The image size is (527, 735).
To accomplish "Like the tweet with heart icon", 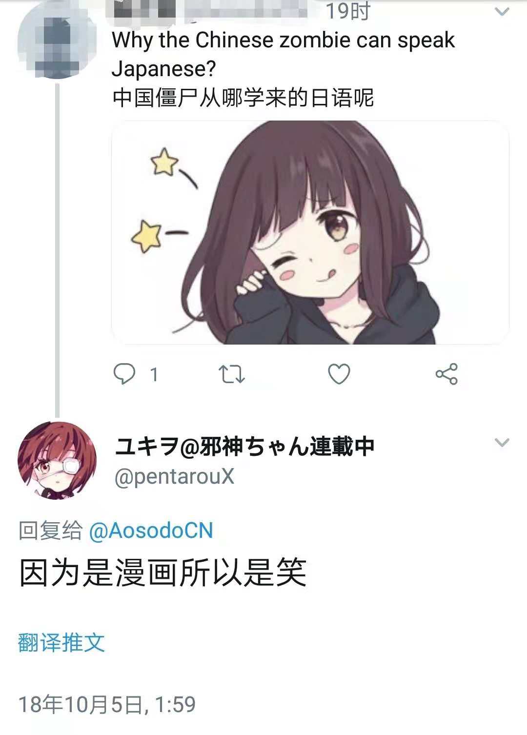I will (x=339, y=374).
